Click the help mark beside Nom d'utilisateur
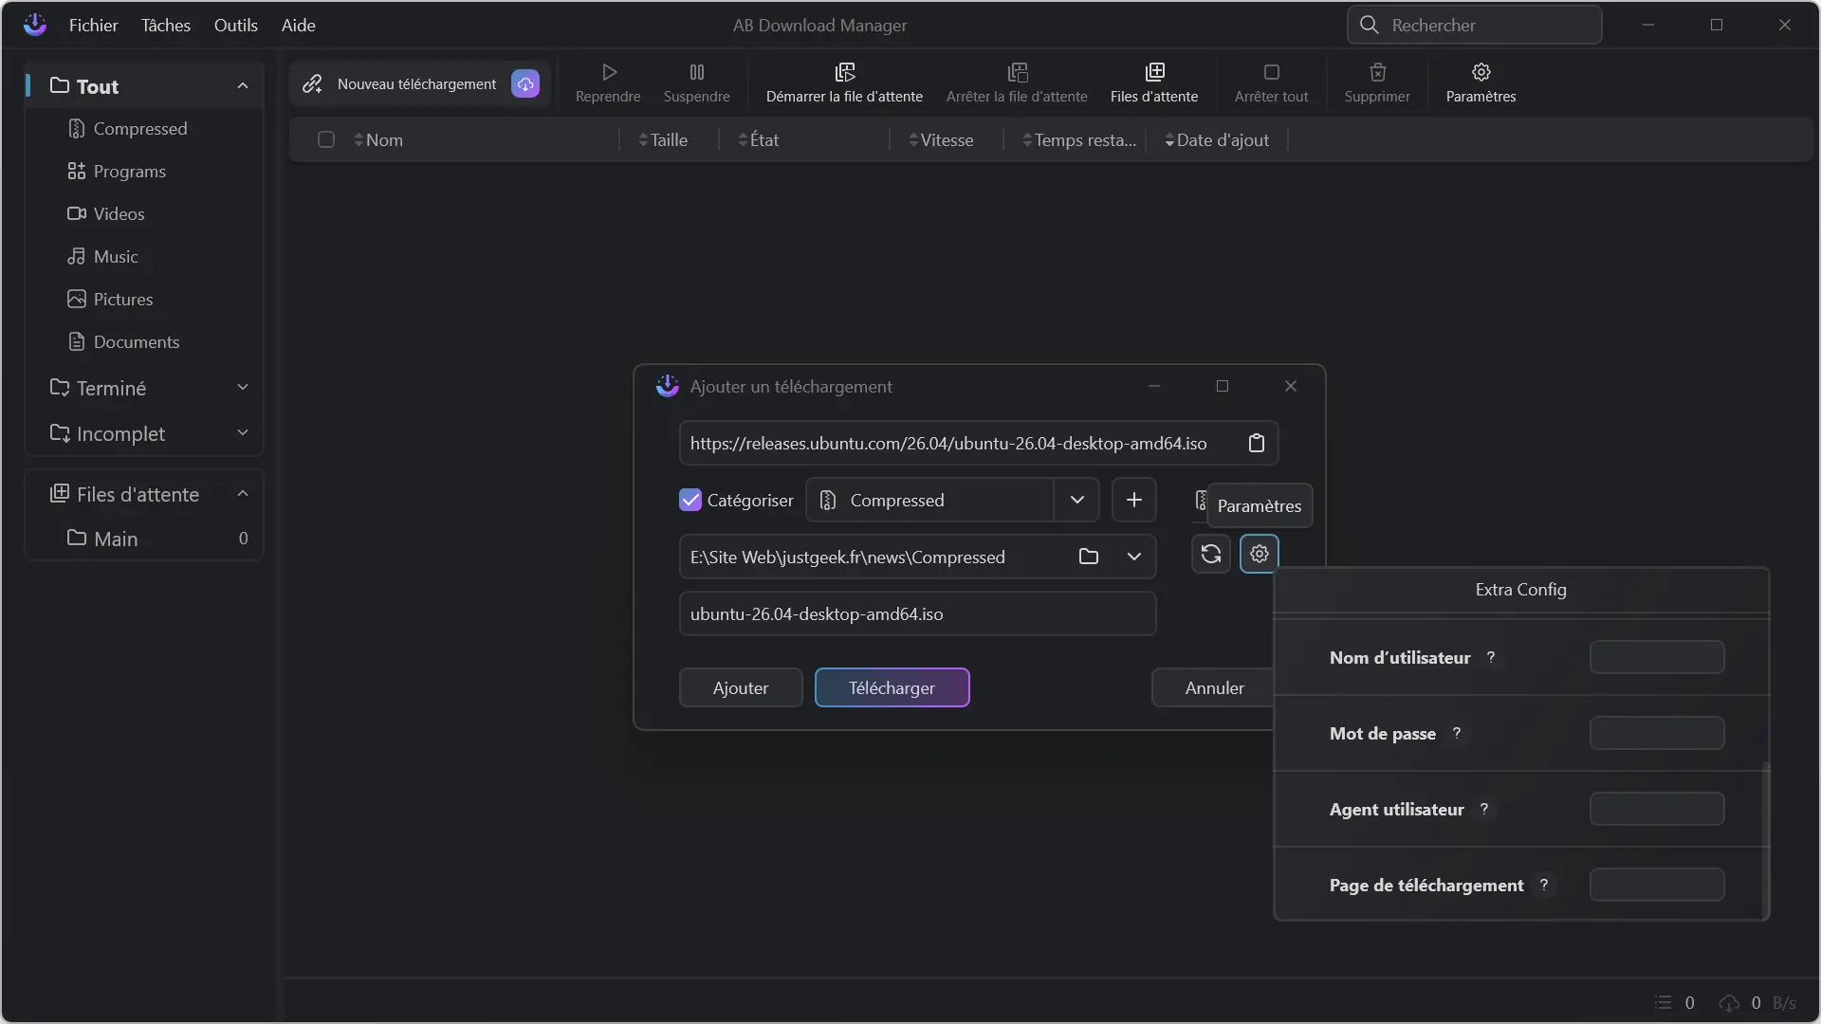 click(1491, 657)
